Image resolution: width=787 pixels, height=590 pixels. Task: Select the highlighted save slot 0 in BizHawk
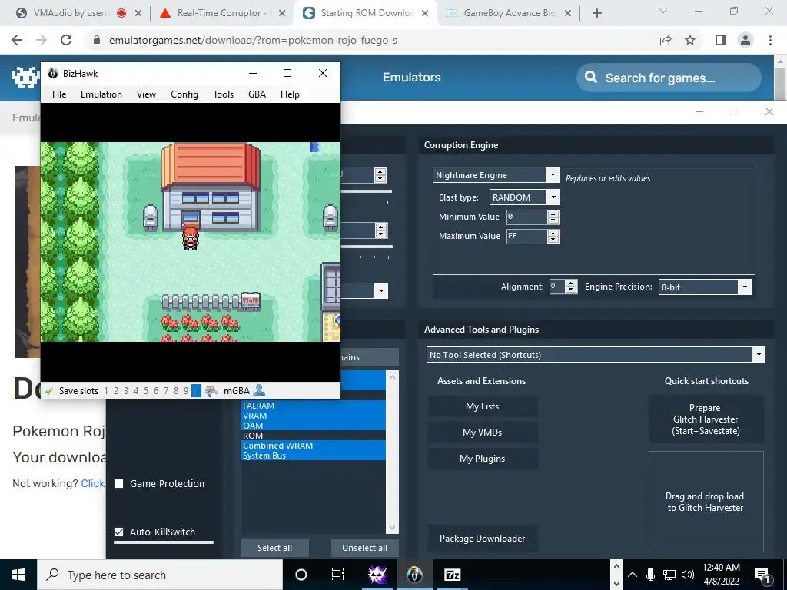(x=196, y=391)
